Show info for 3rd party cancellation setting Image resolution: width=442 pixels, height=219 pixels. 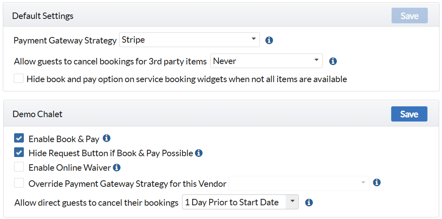click(333, 61)
